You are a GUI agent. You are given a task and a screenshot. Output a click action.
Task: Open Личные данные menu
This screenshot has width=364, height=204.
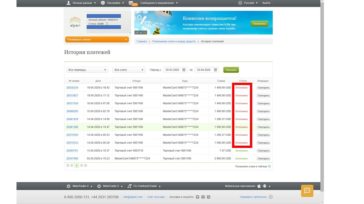(x=81, y=3)
